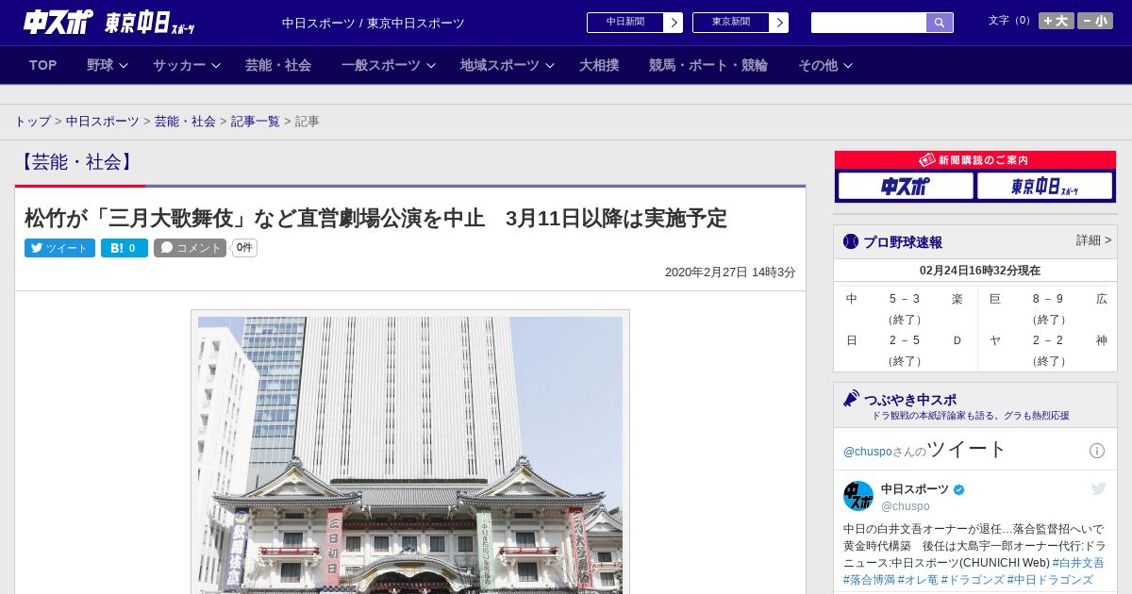Decrease text size with －小 button

[x=1095, y=21]
